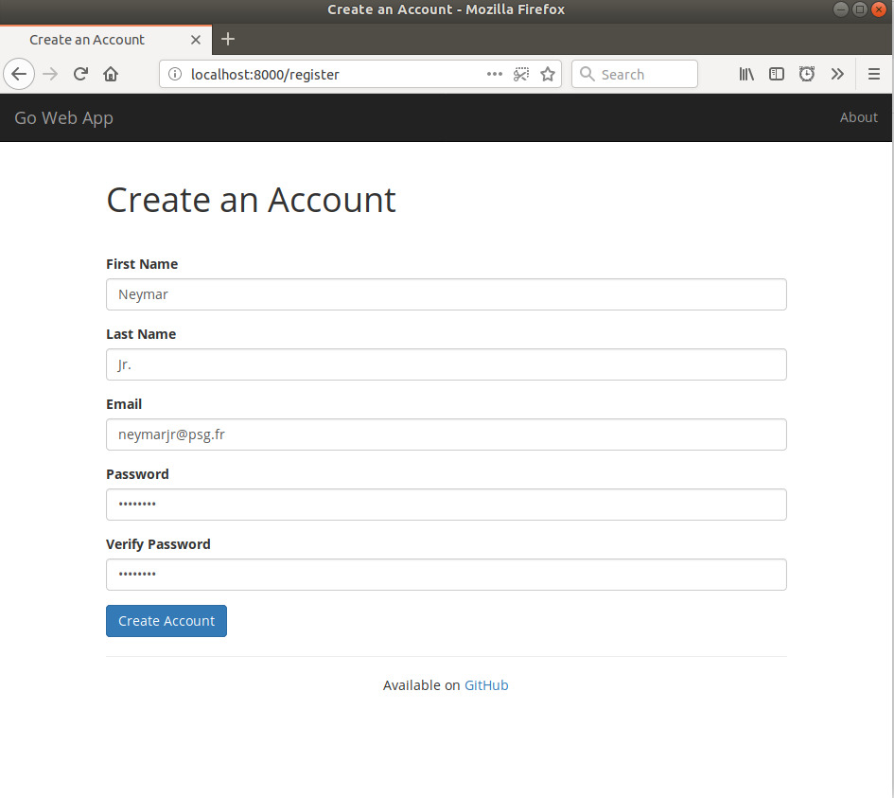Submit the Create Account button
This screenshot has width=894, height=798.
(x=167, y=621)
